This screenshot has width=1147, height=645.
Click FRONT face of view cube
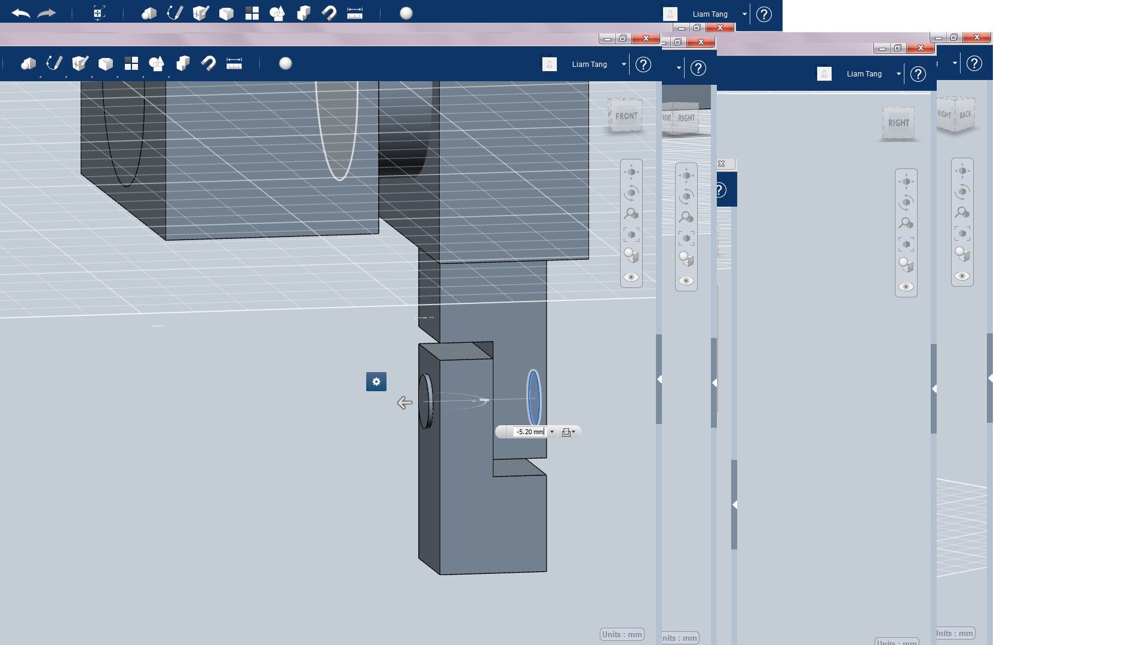point(626,116)
